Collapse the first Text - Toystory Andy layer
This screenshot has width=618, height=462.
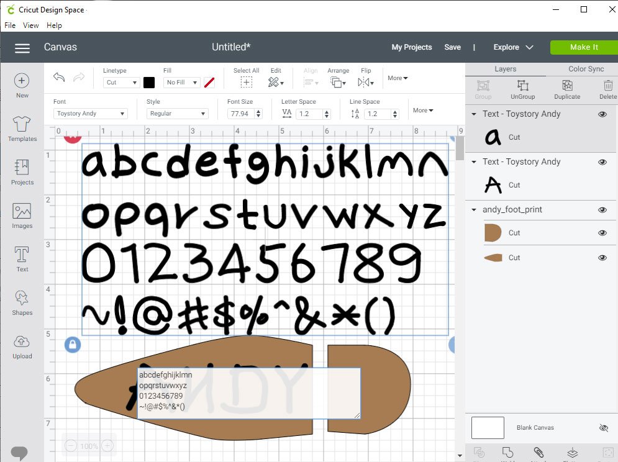tap(474, 114)
